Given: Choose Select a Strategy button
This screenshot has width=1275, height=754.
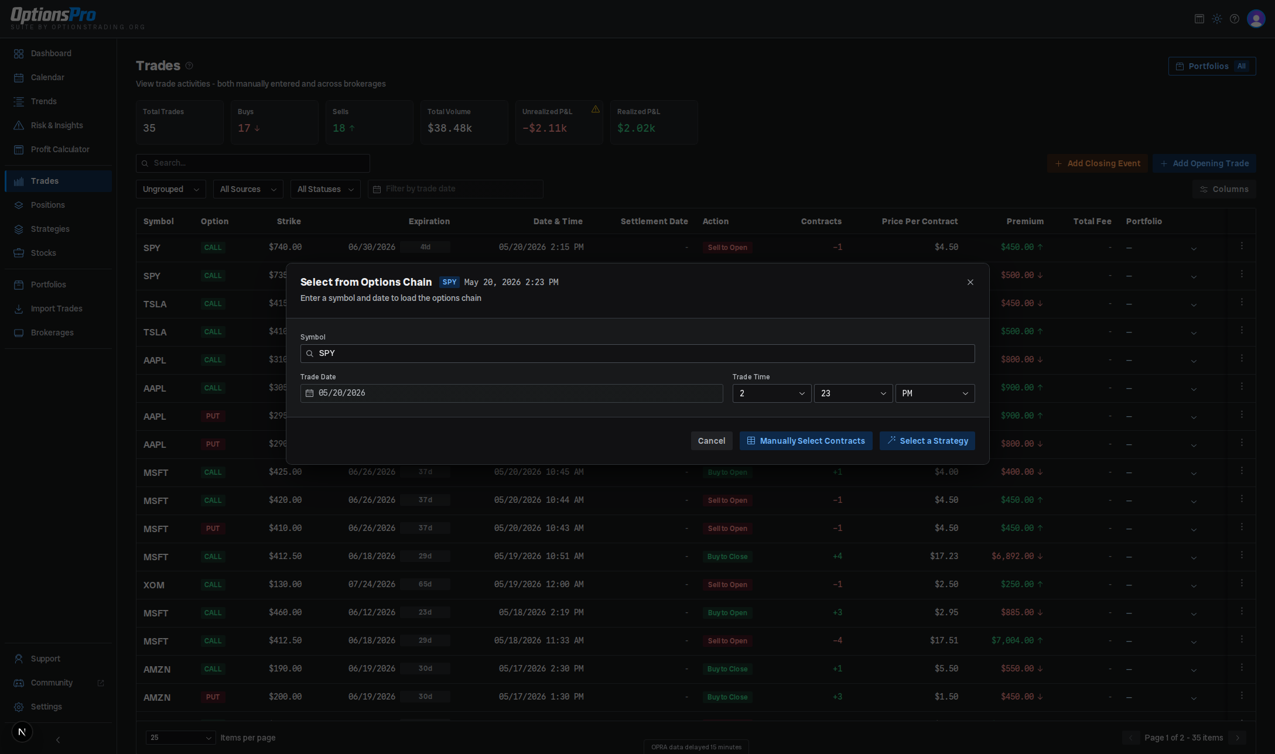Looking at the screenshot, I should 927,441.
